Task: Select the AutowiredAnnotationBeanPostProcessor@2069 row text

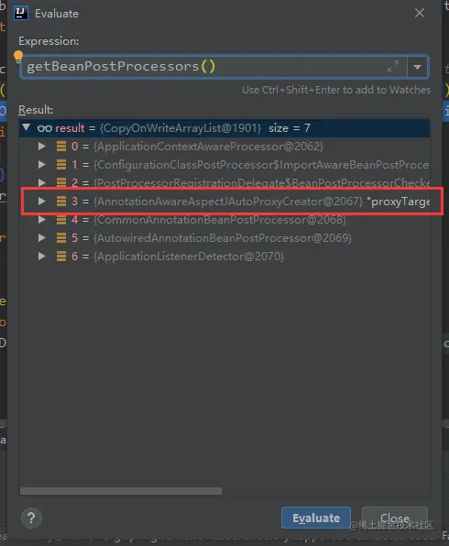Action: coord(223,238)
